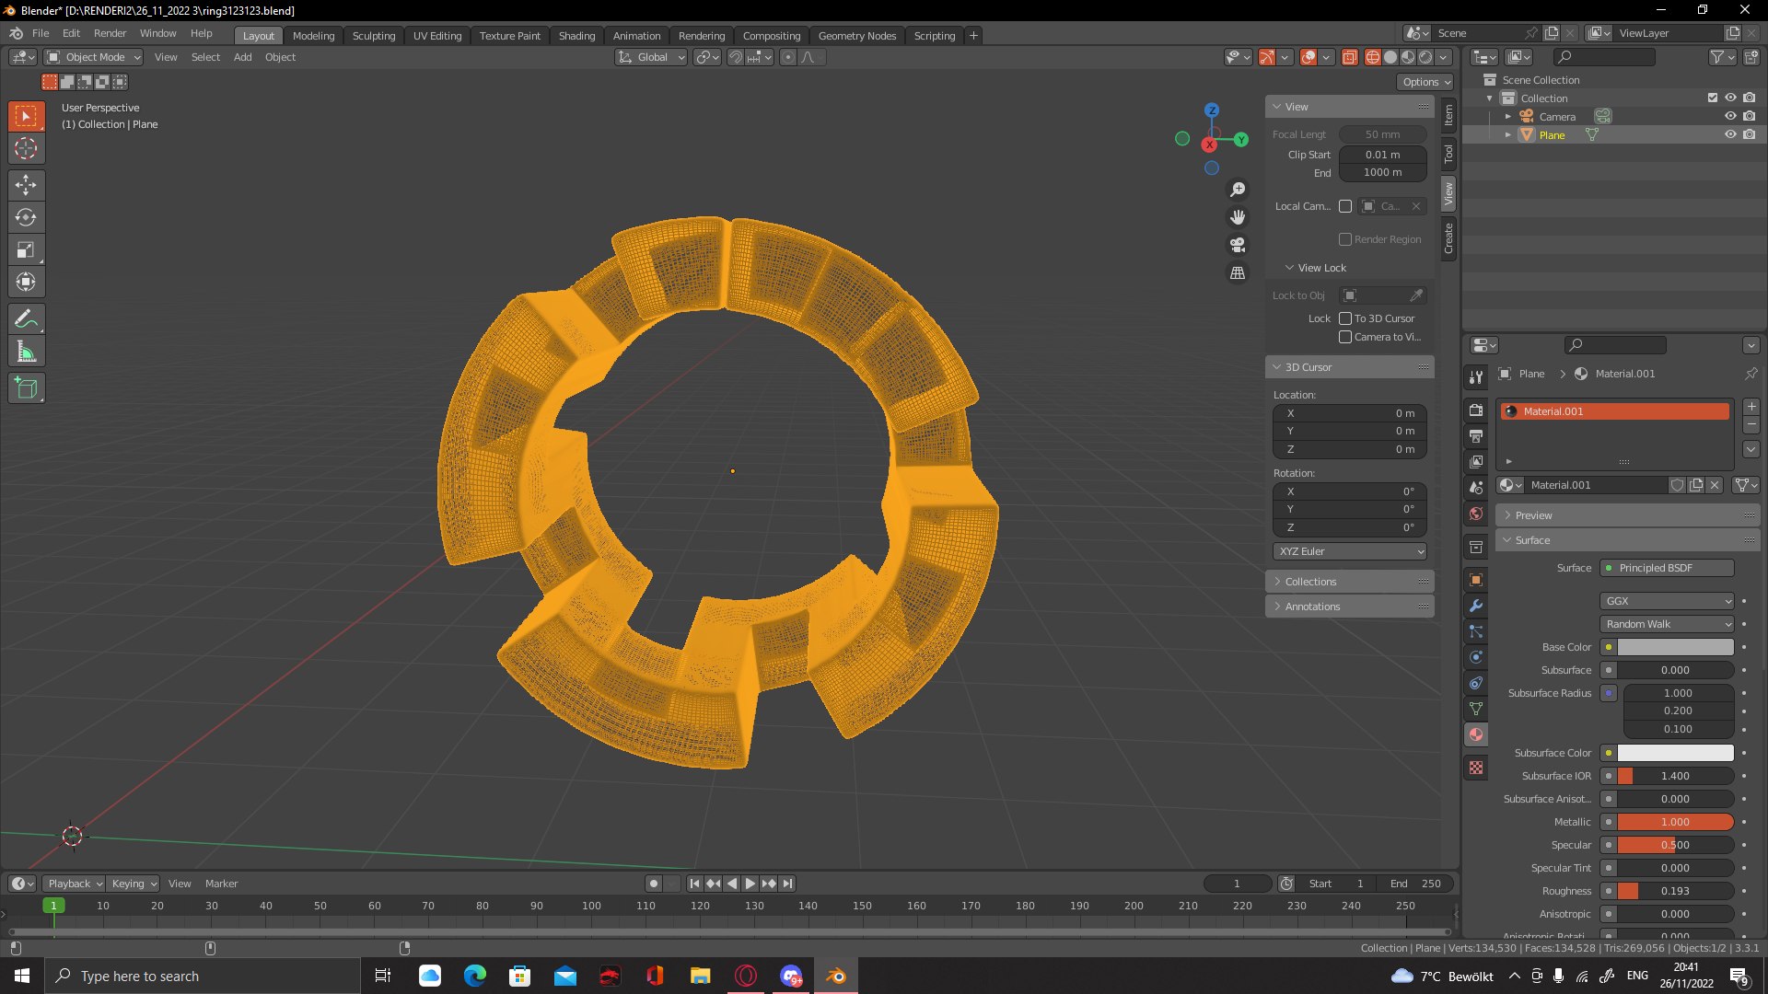The width and height of the screenshot is (1768, 994).
Task: Open the Keying popover in timeline
Action: point(134,884)
